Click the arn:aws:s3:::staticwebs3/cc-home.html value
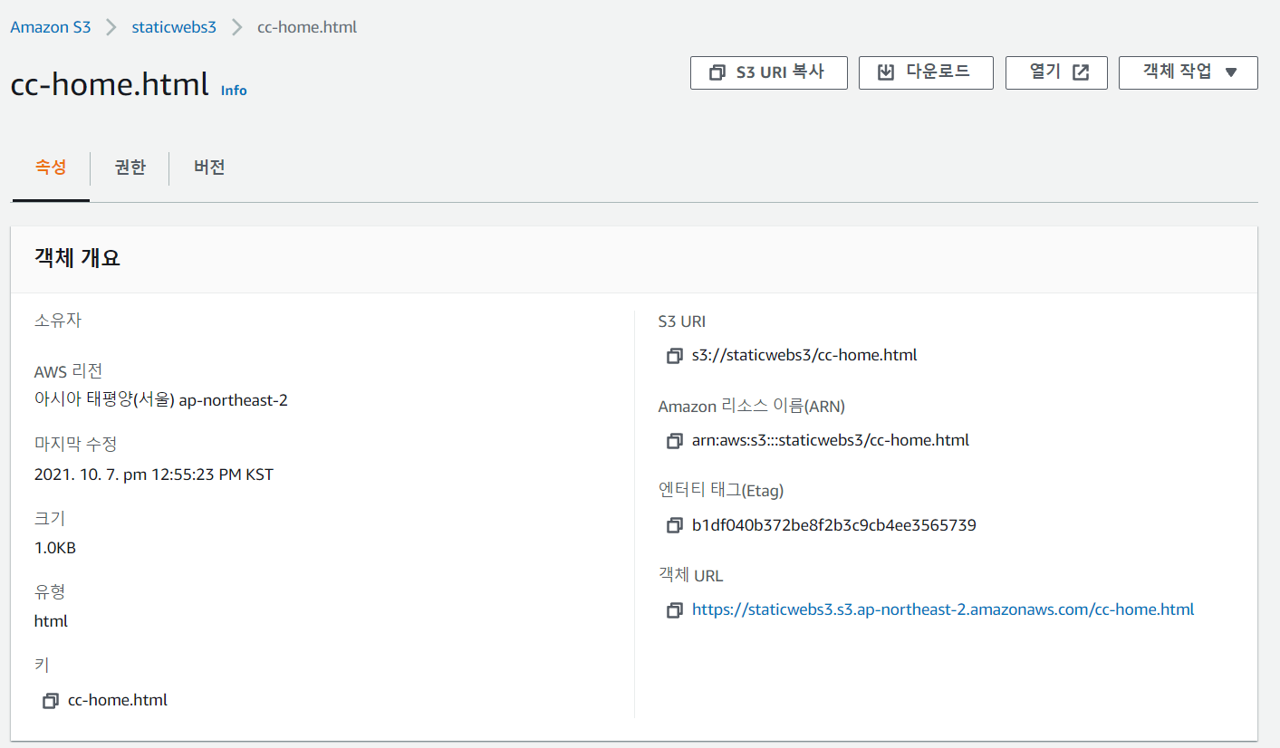This screenshot has height=748, width=1280. pos(831,440)
